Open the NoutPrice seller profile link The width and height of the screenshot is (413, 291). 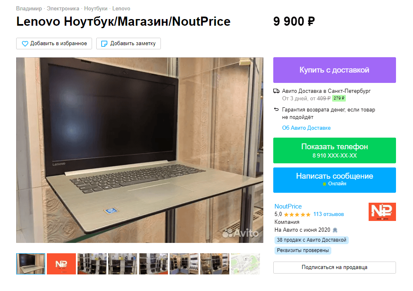click(x=288, y=206)
